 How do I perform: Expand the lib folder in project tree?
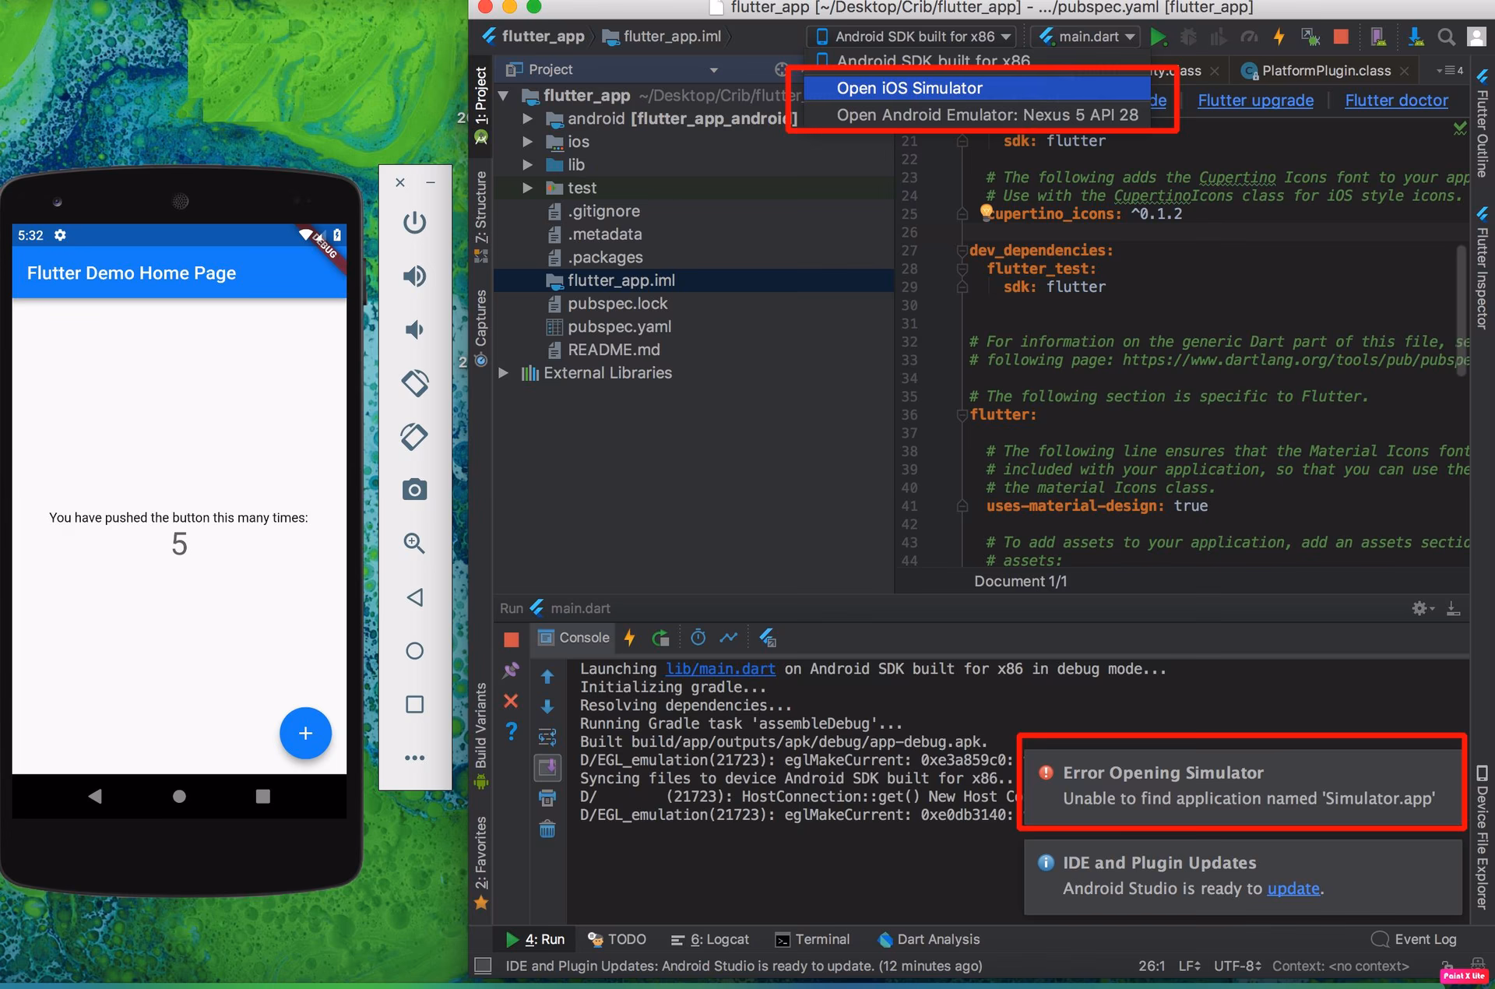pyautogui.click(x=528, y=165)
